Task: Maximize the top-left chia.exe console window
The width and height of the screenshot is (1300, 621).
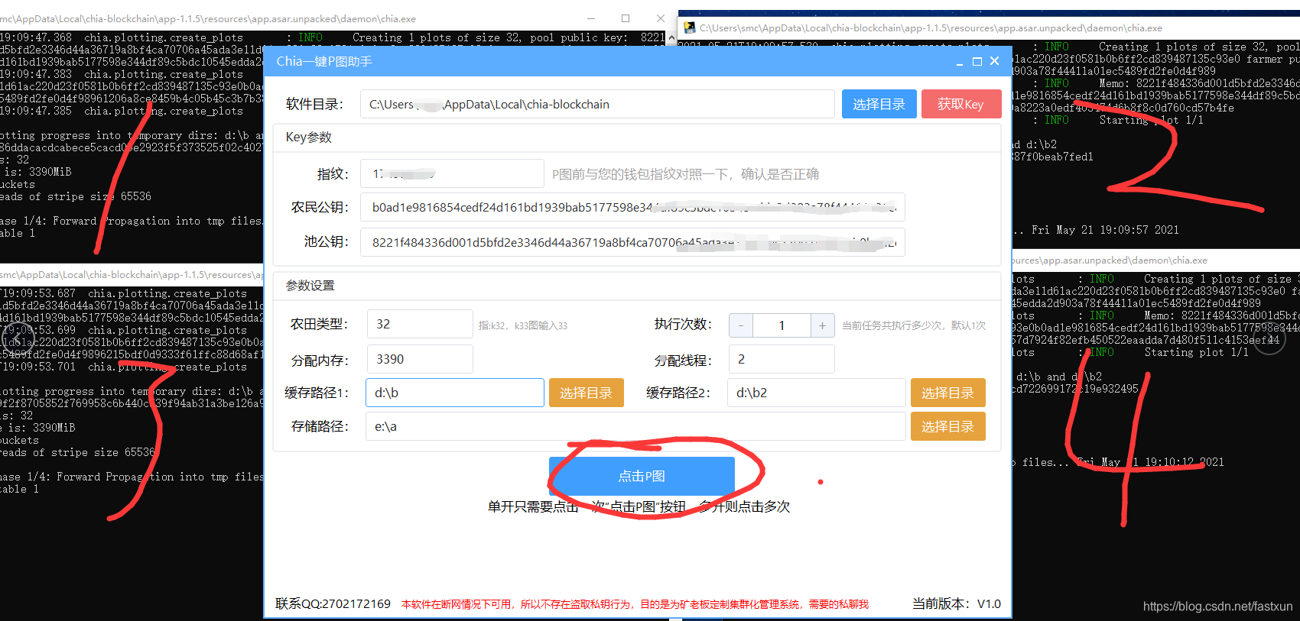Action: point(626,18)
